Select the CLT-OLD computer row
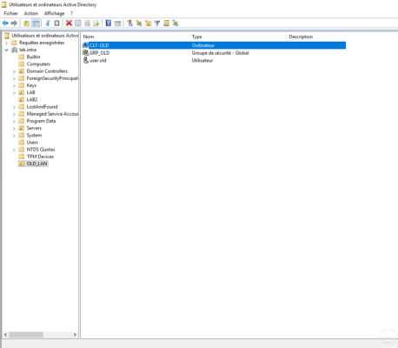Image resolution: width=398 pixels, height=348 pixels. [x=214, y=45]
